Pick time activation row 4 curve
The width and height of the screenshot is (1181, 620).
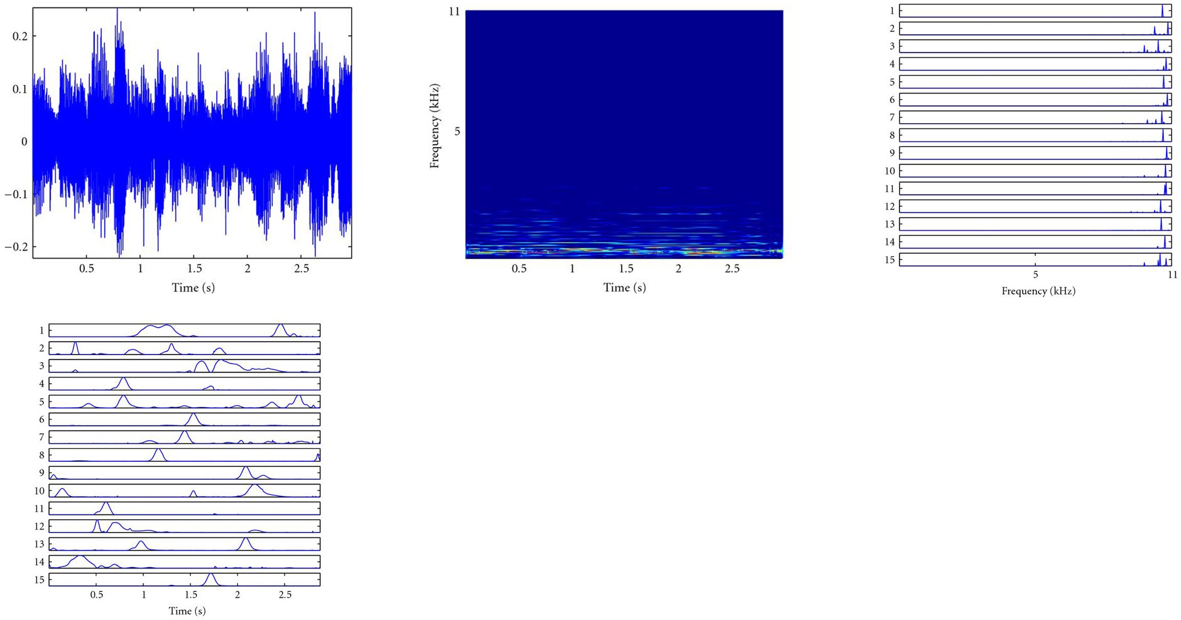pos(185,384)
